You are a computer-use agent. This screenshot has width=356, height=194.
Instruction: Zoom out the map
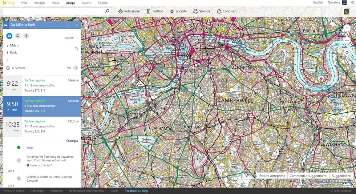pos(347,40)
